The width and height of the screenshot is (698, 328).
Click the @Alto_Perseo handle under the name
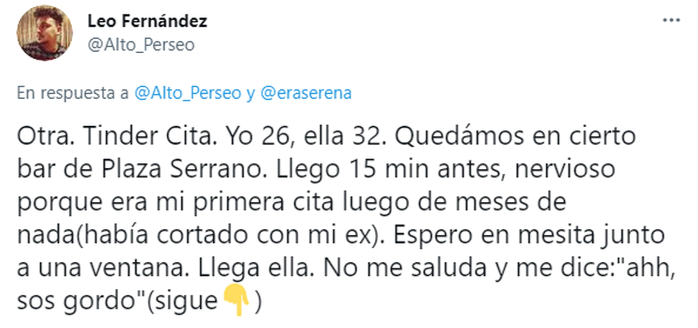point(141,45)
